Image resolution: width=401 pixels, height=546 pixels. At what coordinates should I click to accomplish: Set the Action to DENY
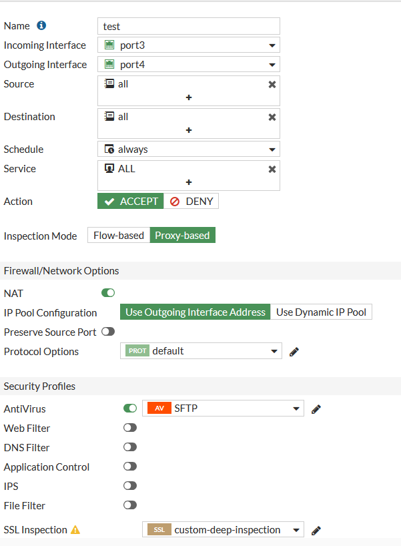[x=191, y=202]
